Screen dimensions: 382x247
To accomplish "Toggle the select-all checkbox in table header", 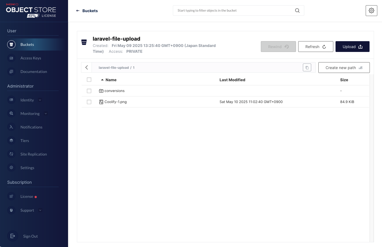I will click(89, 80).
